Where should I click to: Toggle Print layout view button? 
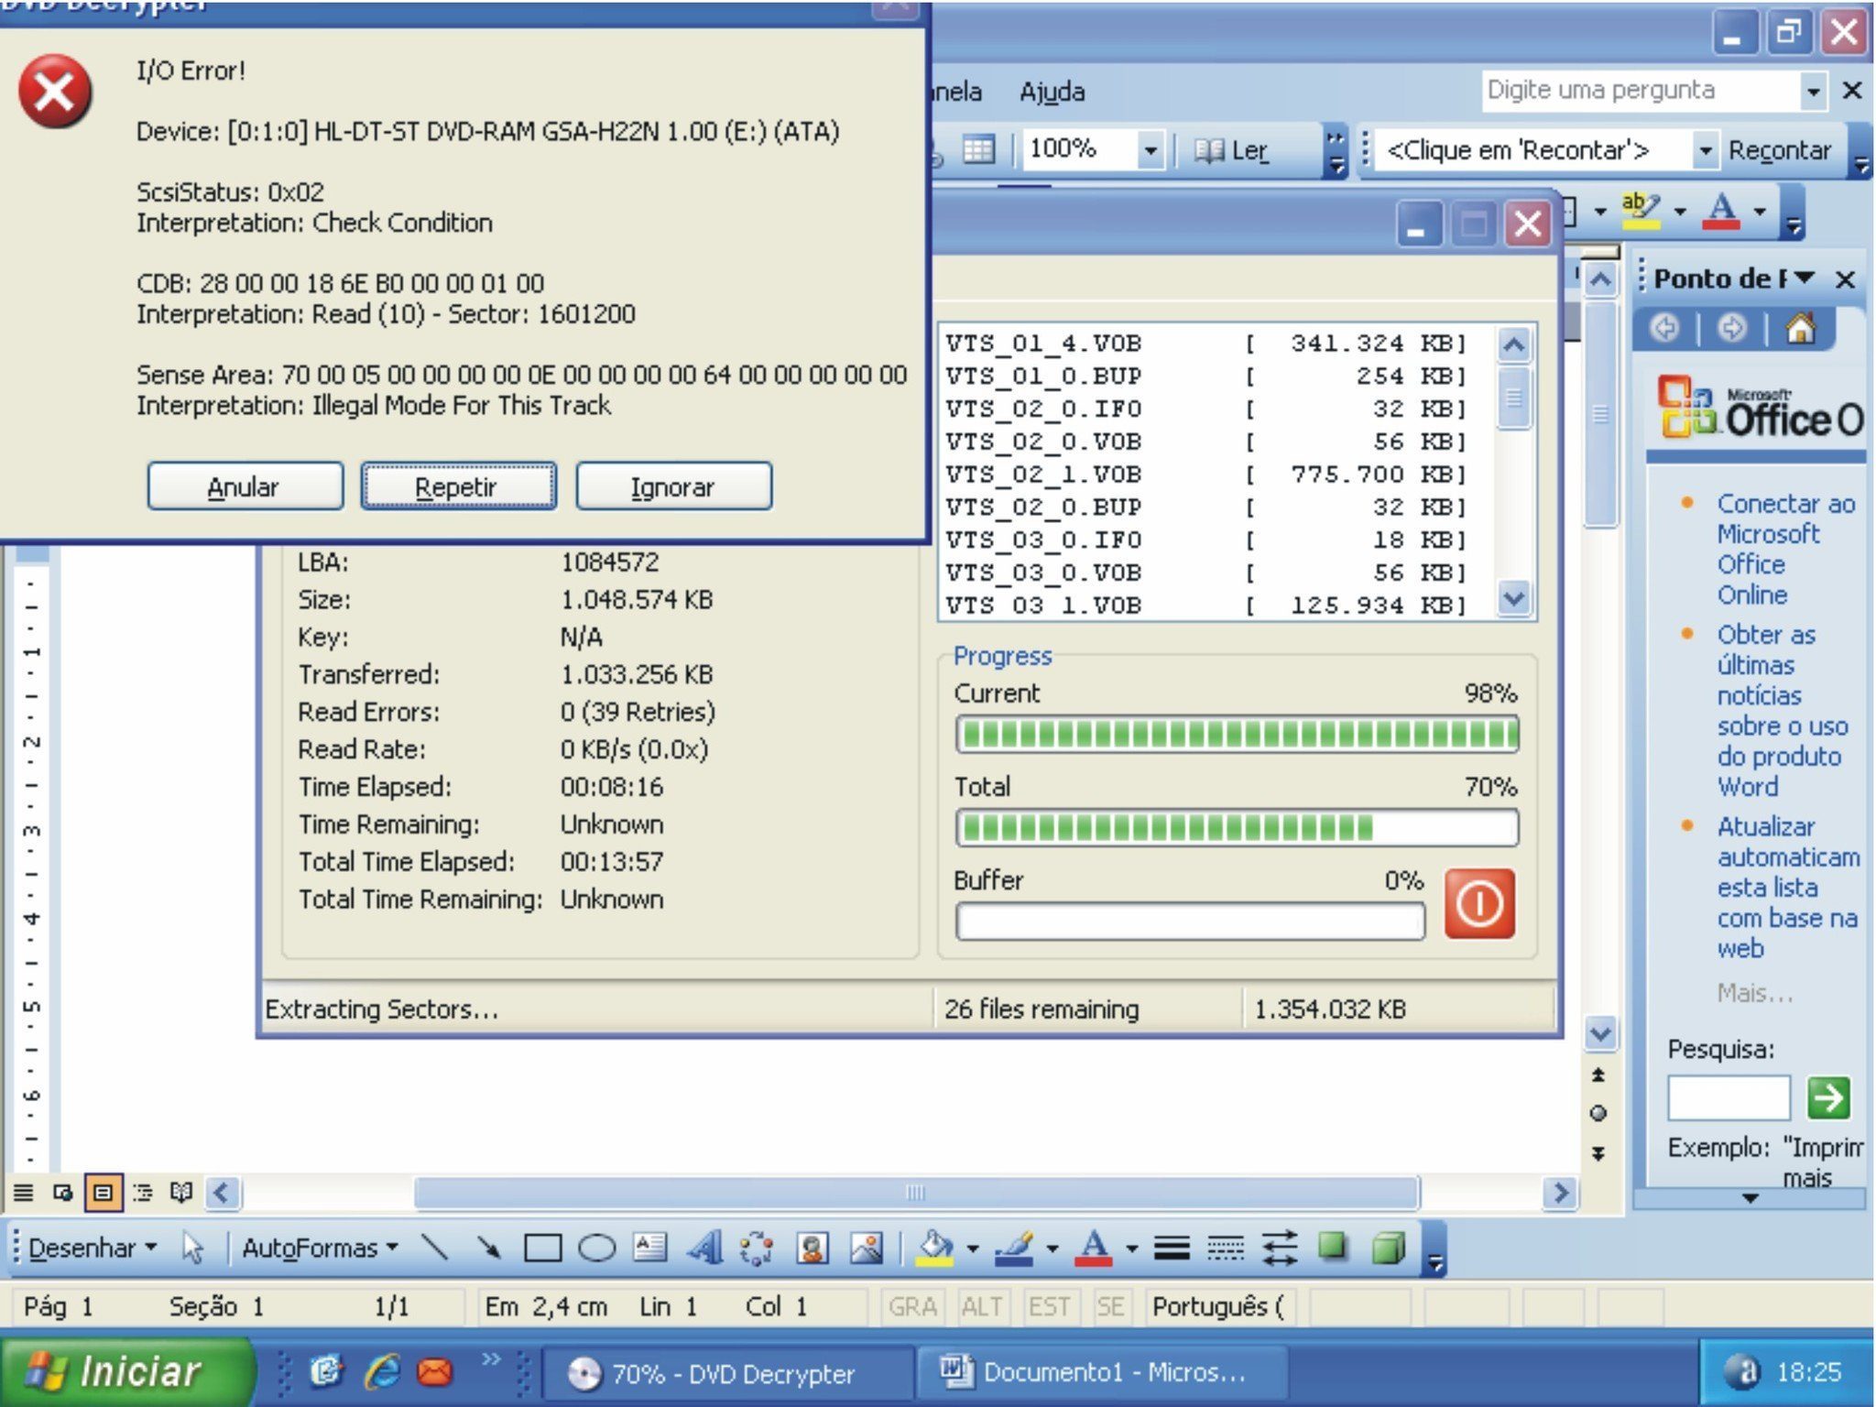104,1192
